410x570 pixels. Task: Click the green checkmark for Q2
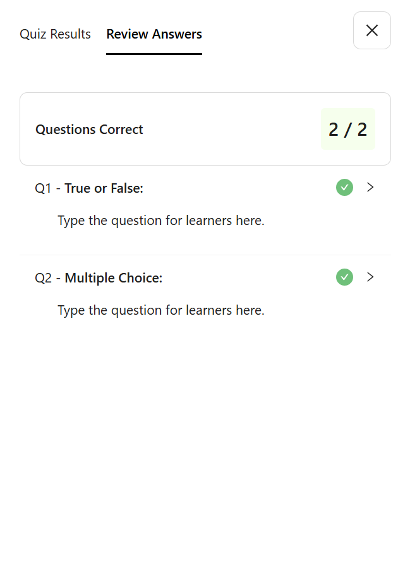[x=344, y=277]
